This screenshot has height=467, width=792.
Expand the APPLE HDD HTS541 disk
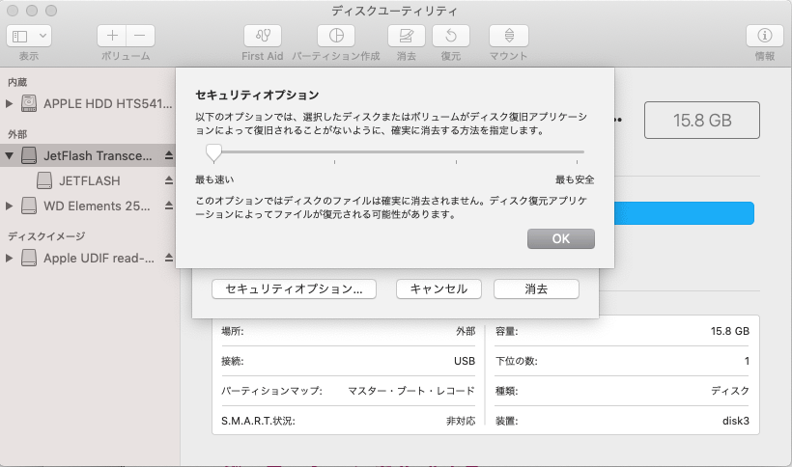click(x=9, y=104)
